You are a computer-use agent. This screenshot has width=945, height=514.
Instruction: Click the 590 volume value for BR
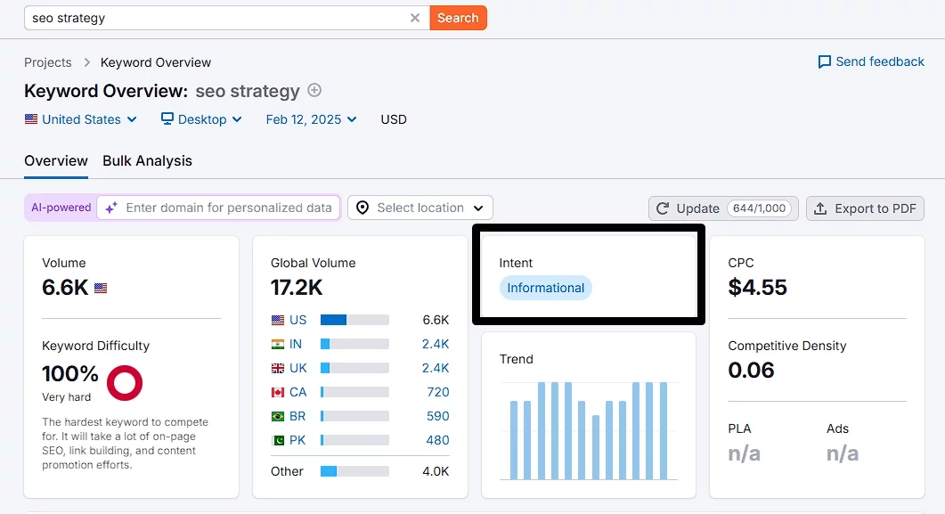click(437, 416)
